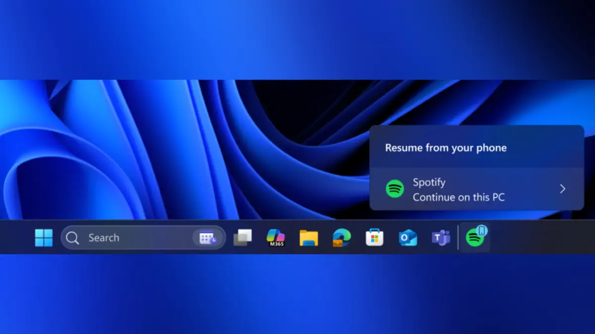
Task: Open File Explorer from the taskbar
Action: [x=308, y=238]
